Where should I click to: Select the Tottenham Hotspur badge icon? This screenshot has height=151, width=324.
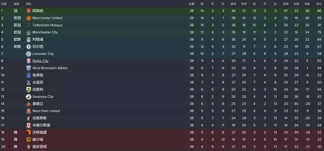29,25
